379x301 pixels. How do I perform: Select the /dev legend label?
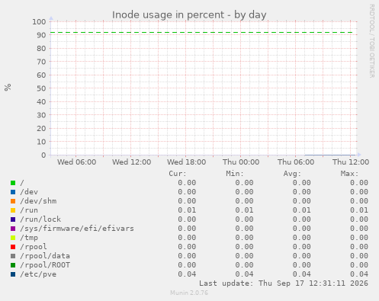[x=29, y=192]
